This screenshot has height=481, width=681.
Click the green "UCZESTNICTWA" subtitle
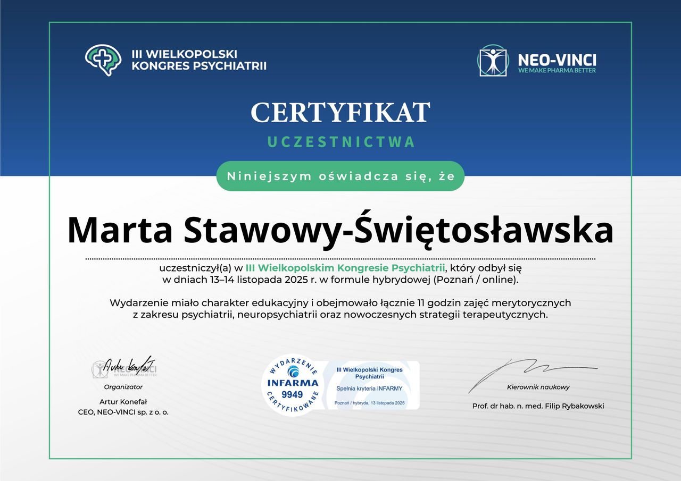(x=340, y=142)
